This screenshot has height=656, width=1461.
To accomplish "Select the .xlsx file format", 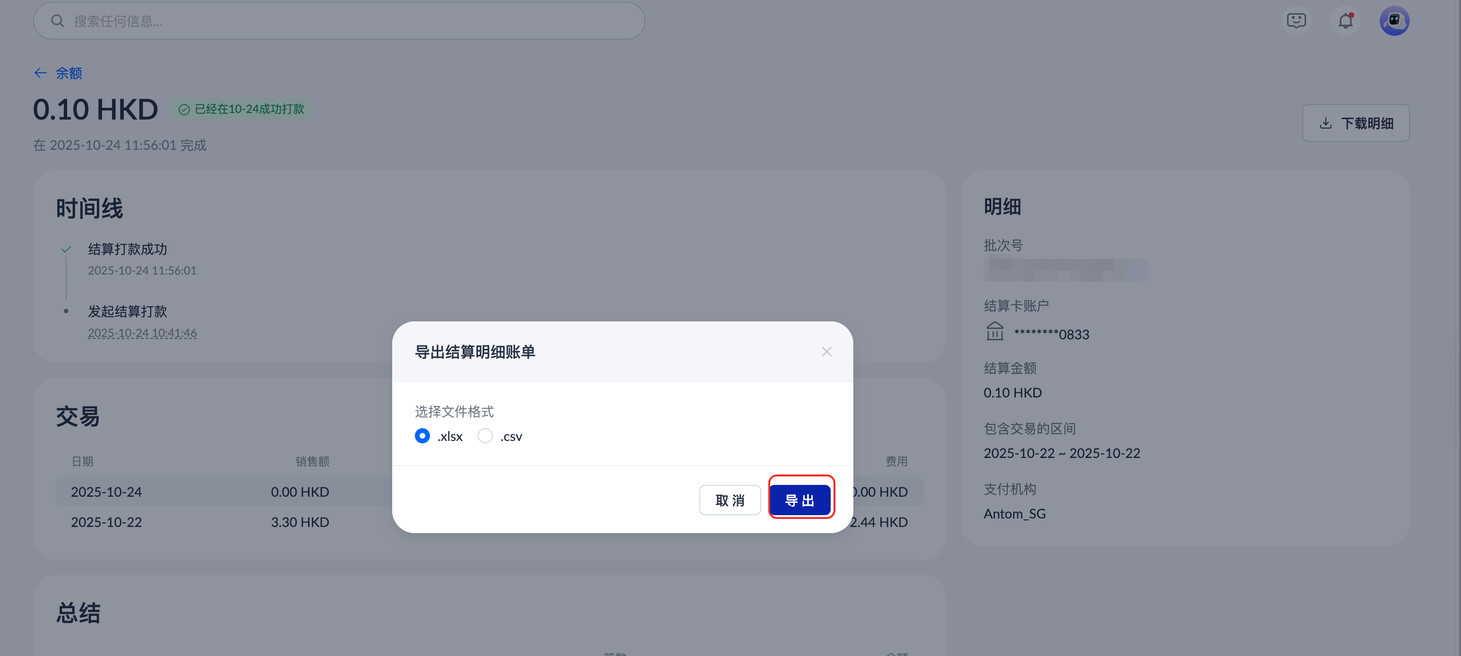I will (422, 436).
